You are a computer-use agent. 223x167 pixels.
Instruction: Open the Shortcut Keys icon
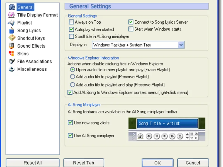[12, 38]
